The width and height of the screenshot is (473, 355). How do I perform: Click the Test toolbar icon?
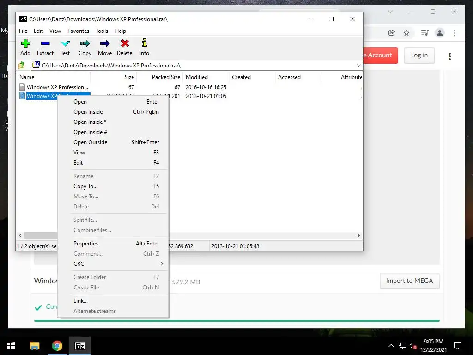(x=65, y=47)
